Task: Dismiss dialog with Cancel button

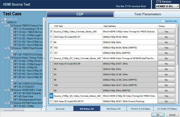Action: tap(172, 115)
